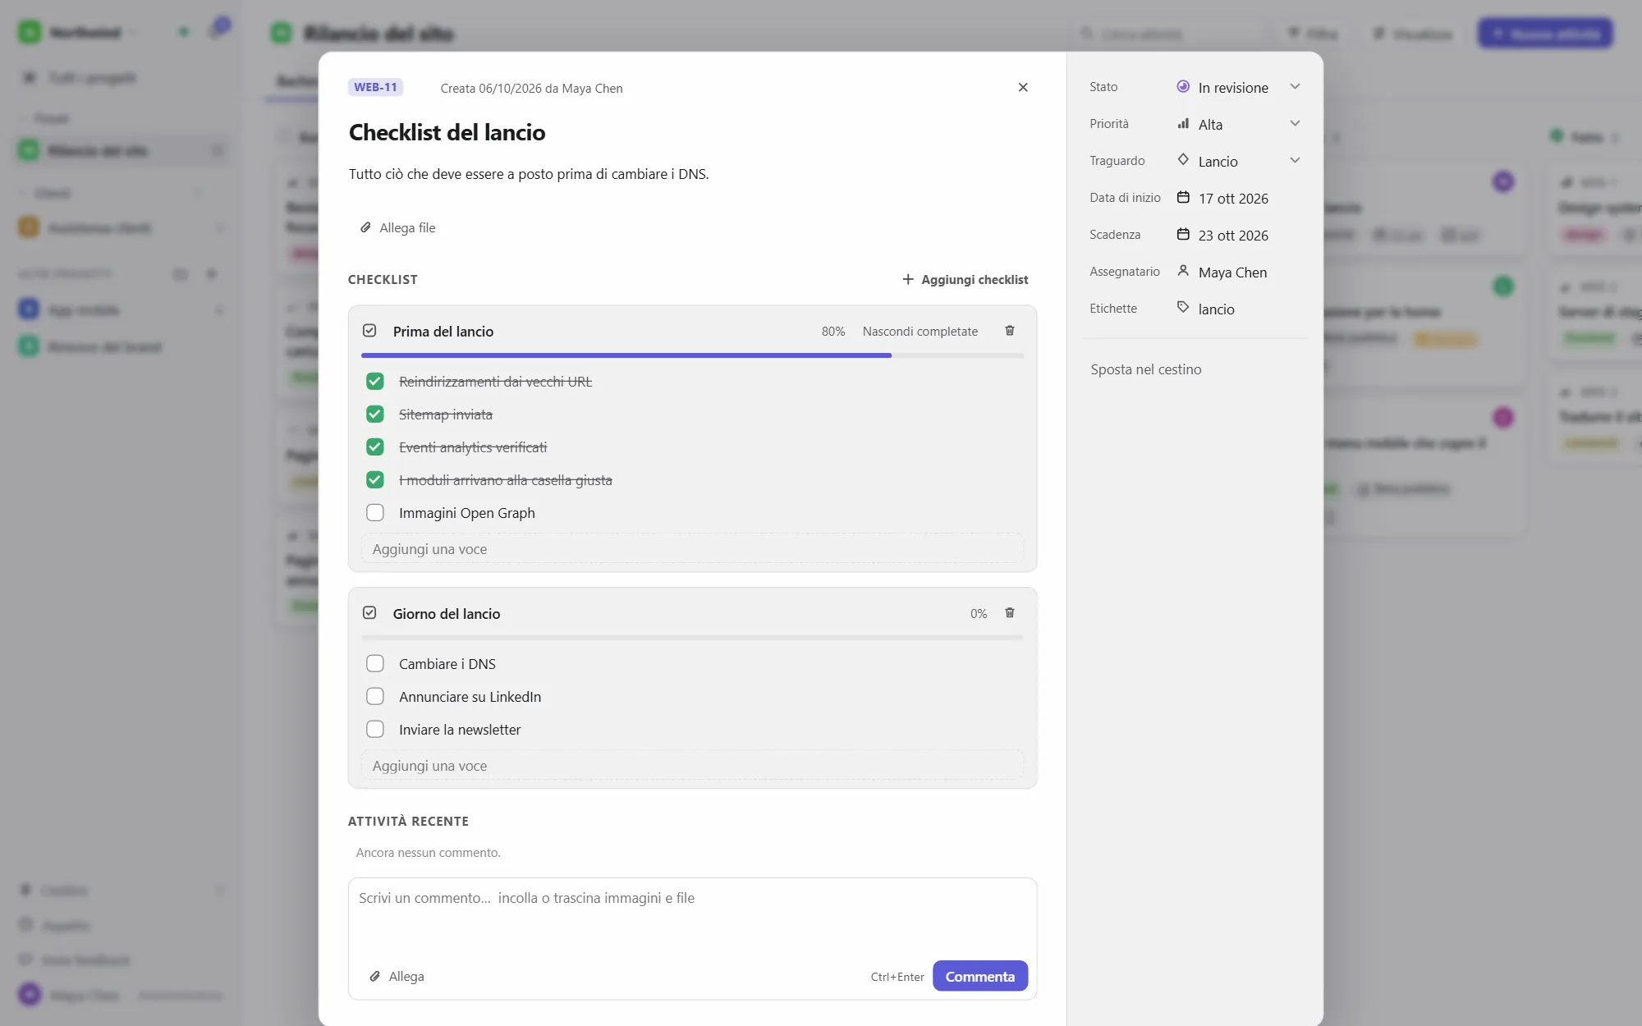Click the paperclip icon beside Allega file
The image size is (1642, 1026).
coord(366,227)
